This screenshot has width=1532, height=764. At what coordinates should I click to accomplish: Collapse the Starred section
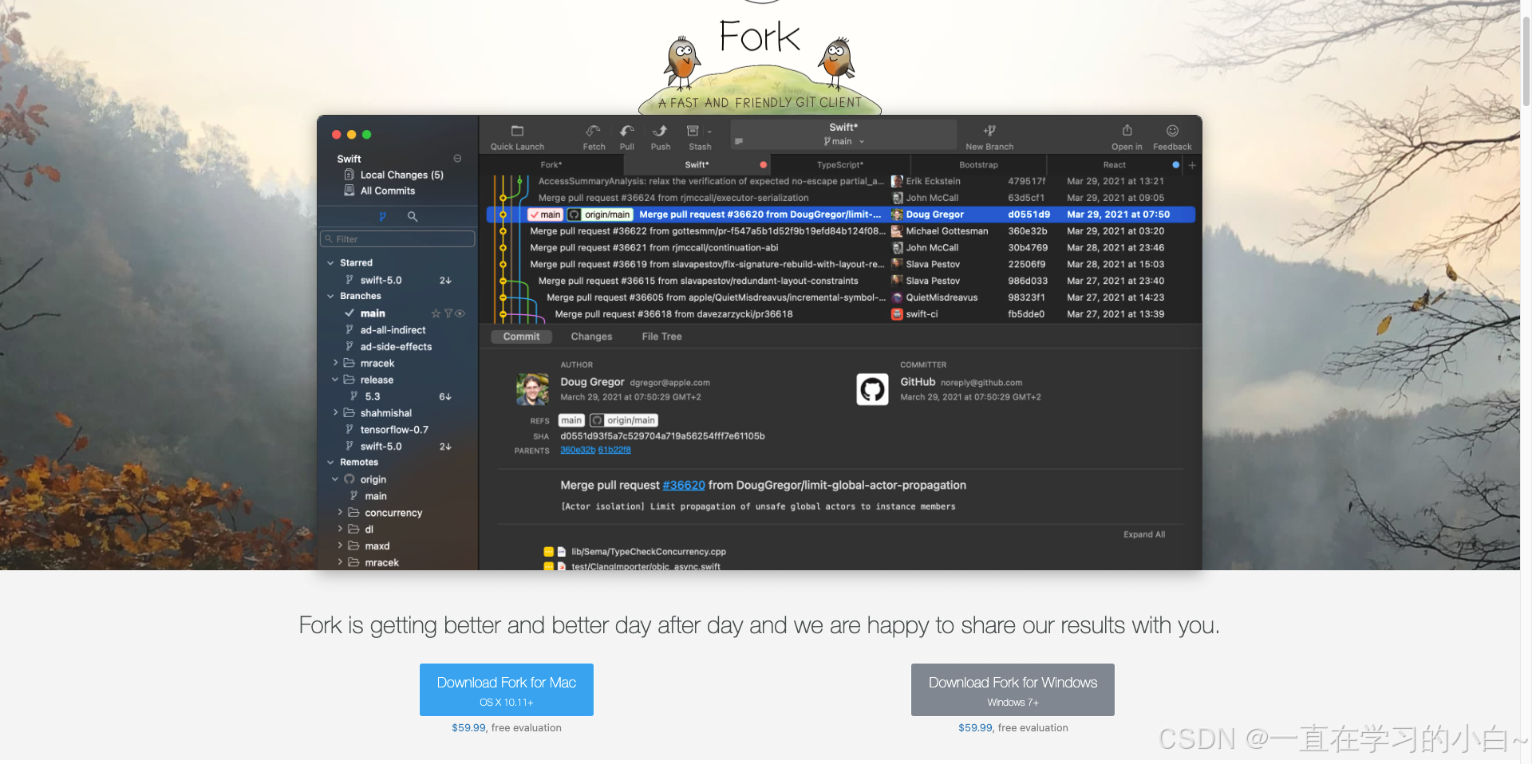click(x=330, y=263)
